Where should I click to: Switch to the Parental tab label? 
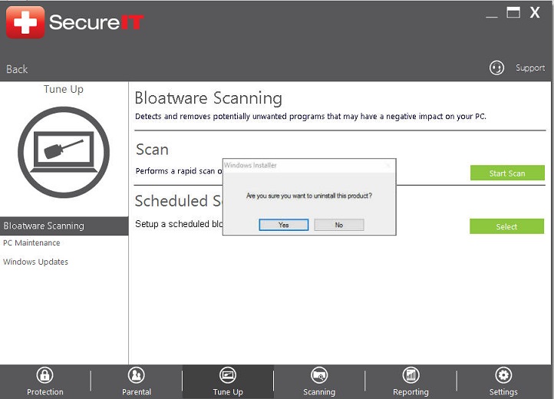pyautogui.click(x=137, y=392)
